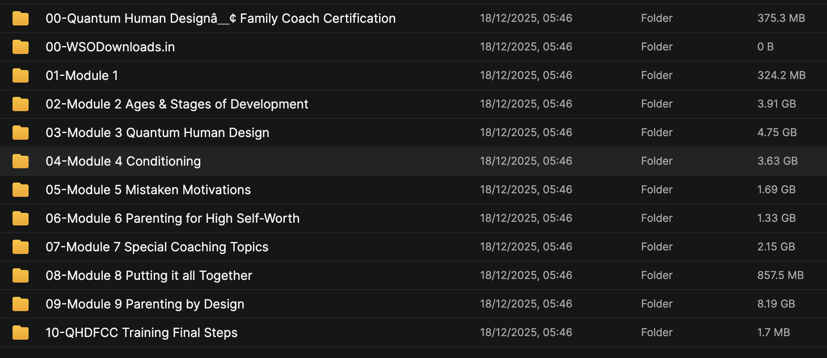Click the 0 B size value
Screen dimensions: 827x358
click(x=765, y=47)
